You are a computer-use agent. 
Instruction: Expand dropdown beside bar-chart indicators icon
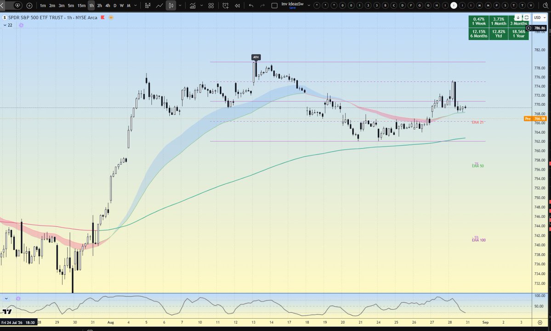[202, 5]
